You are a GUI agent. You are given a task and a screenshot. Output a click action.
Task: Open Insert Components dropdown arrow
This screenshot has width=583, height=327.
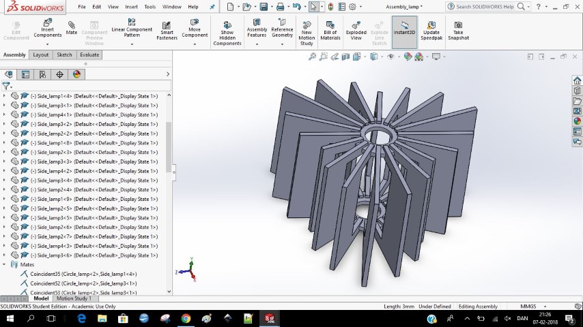click(47, 44)
